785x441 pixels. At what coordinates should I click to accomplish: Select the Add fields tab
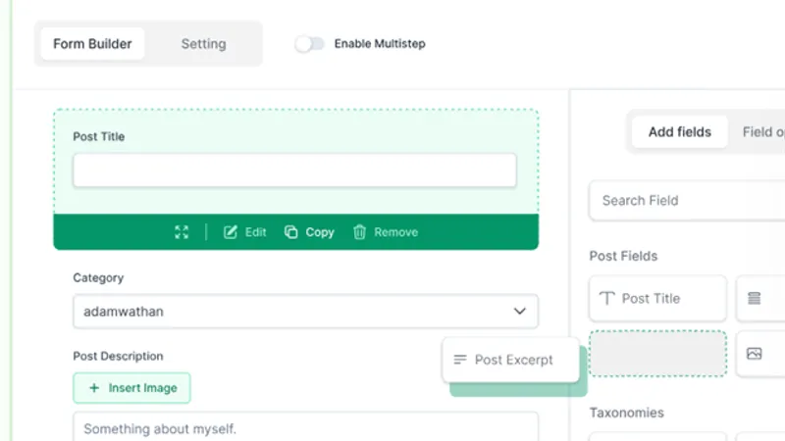(x=679, y=132)
